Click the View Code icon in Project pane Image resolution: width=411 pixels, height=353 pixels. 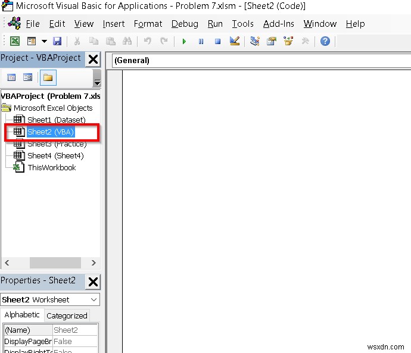pos(11,77)
